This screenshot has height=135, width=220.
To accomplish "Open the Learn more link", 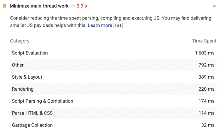I will click(100, 25).
